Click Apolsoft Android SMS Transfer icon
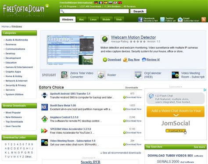This screenshot has width=208, height=164. pos(44,96)
